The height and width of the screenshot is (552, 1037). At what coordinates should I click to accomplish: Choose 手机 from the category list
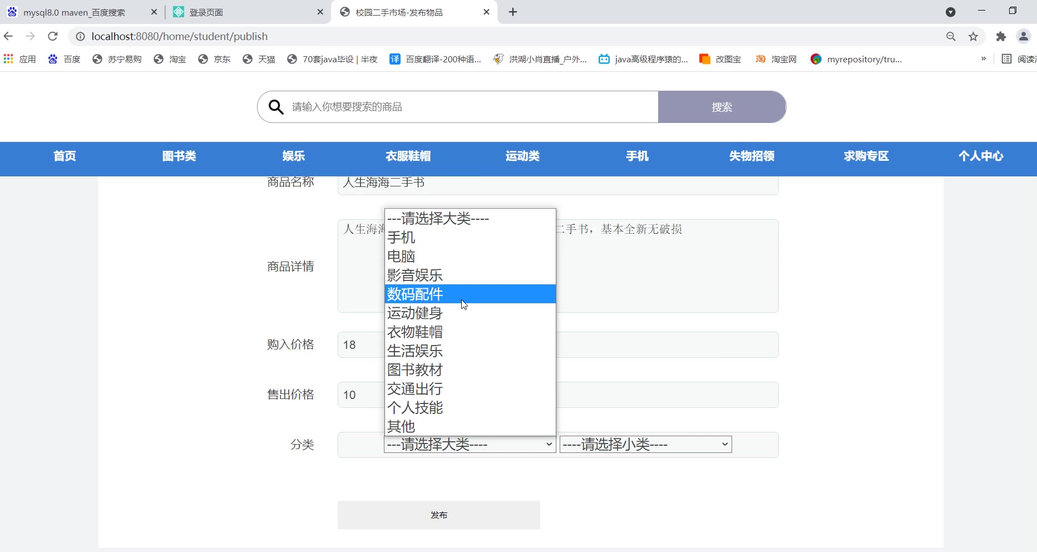(470, 238)
